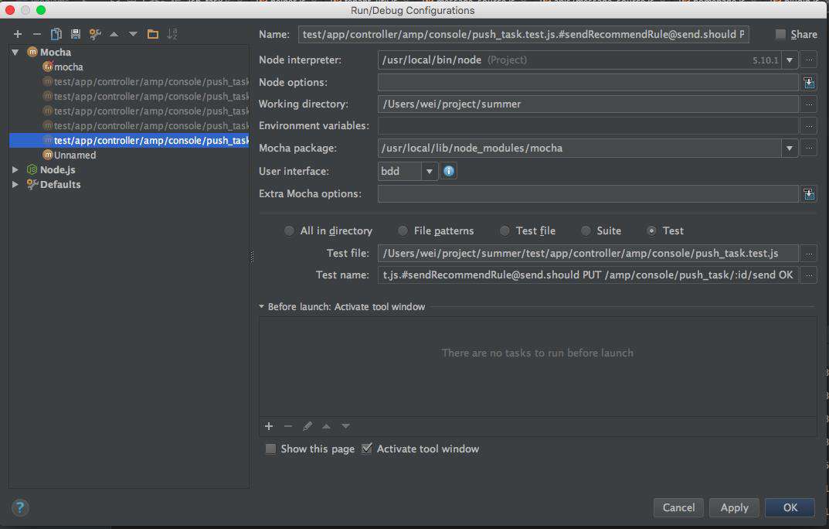
Task: Edit environment variables via ellipsis button
Action: [809, 126]
